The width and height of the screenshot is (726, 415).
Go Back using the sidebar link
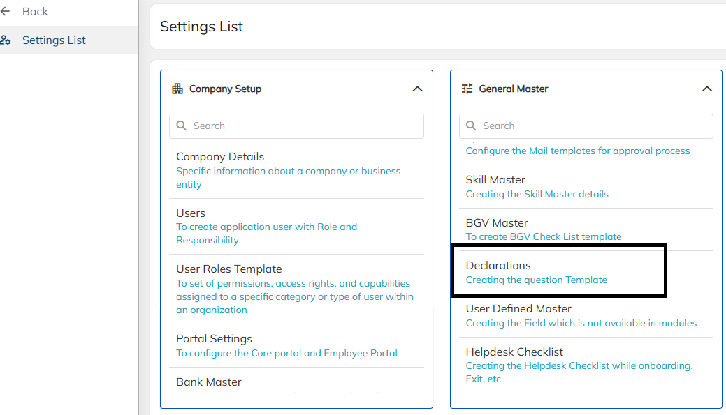(35, 12)
